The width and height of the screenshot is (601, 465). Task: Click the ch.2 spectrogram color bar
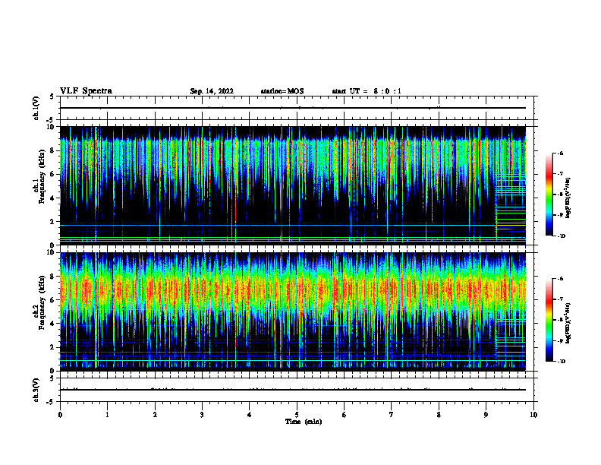click(549, 320)
